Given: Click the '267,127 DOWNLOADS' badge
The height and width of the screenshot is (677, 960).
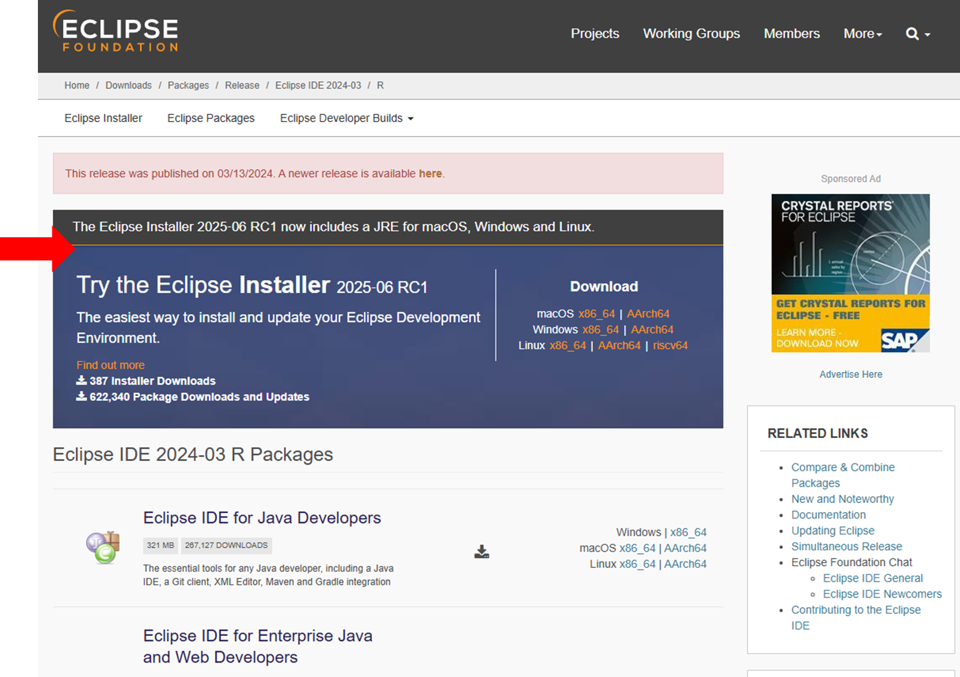Looking at the screenshot, I should tap(226, 545).
